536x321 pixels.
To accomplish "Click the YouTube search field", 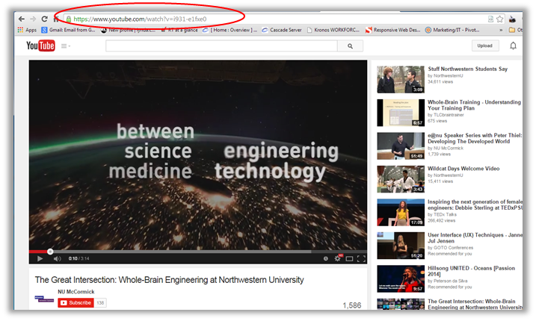I will pos(221,46).
